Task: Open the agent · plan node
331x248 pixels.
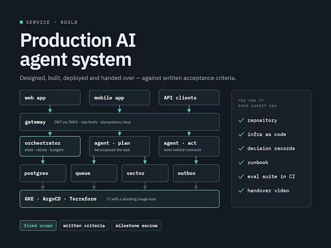Action: point(120,146)
